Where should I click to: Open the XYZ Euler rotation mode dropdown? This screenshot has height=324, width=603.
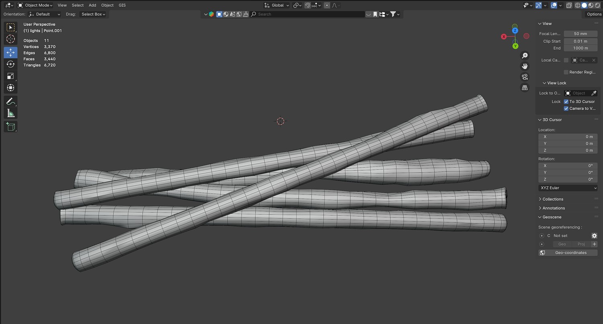pos(568,188)
